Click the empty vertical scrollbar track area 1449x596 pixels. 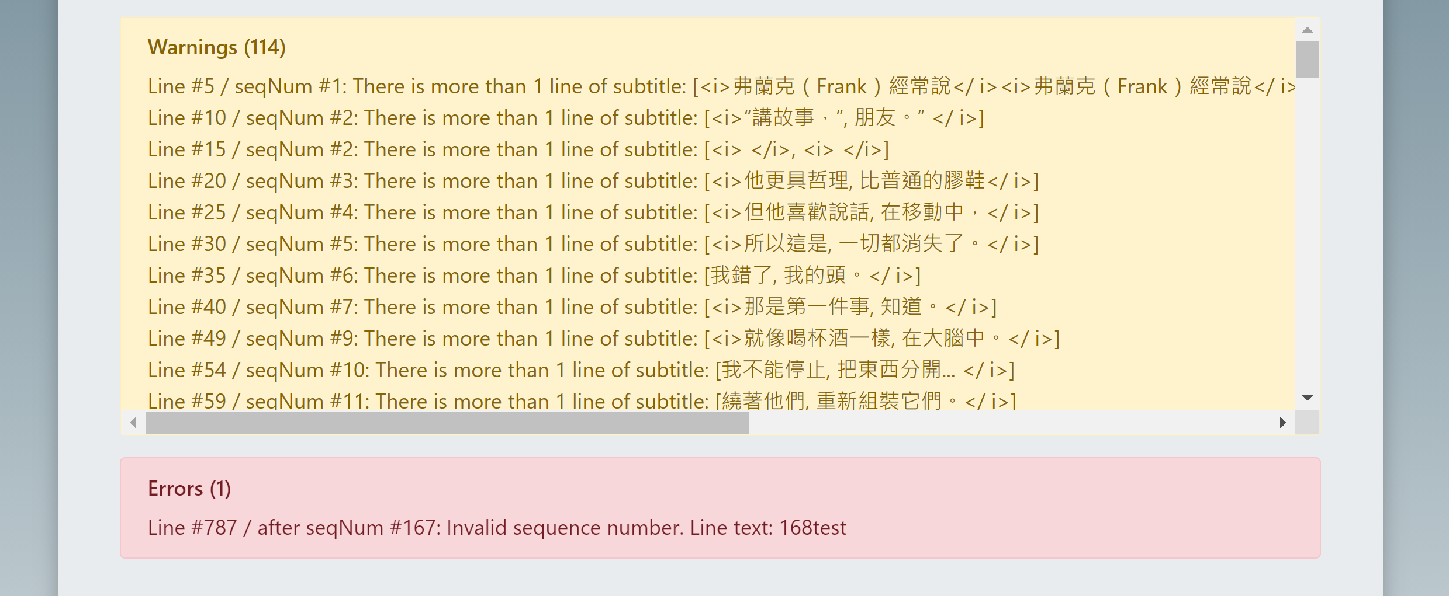tap(1307, 232)
